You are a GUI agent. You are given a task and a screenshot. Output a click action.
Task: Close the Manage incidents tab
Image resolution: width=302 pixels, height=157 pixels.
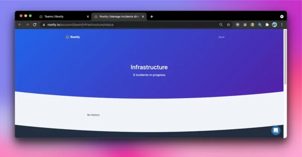tap(143, 16)
